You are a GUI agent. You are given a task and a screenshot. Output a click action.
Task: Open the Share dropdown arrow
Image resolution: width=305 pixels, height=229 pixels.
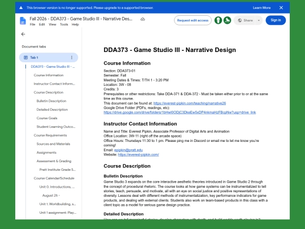tap(259, 20)
